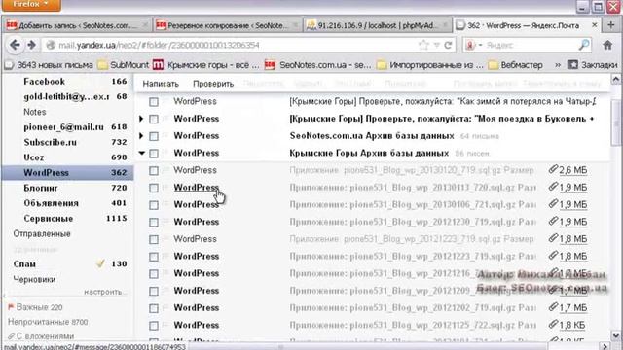Open the Отправленные folder link

(x=42, y=233)
